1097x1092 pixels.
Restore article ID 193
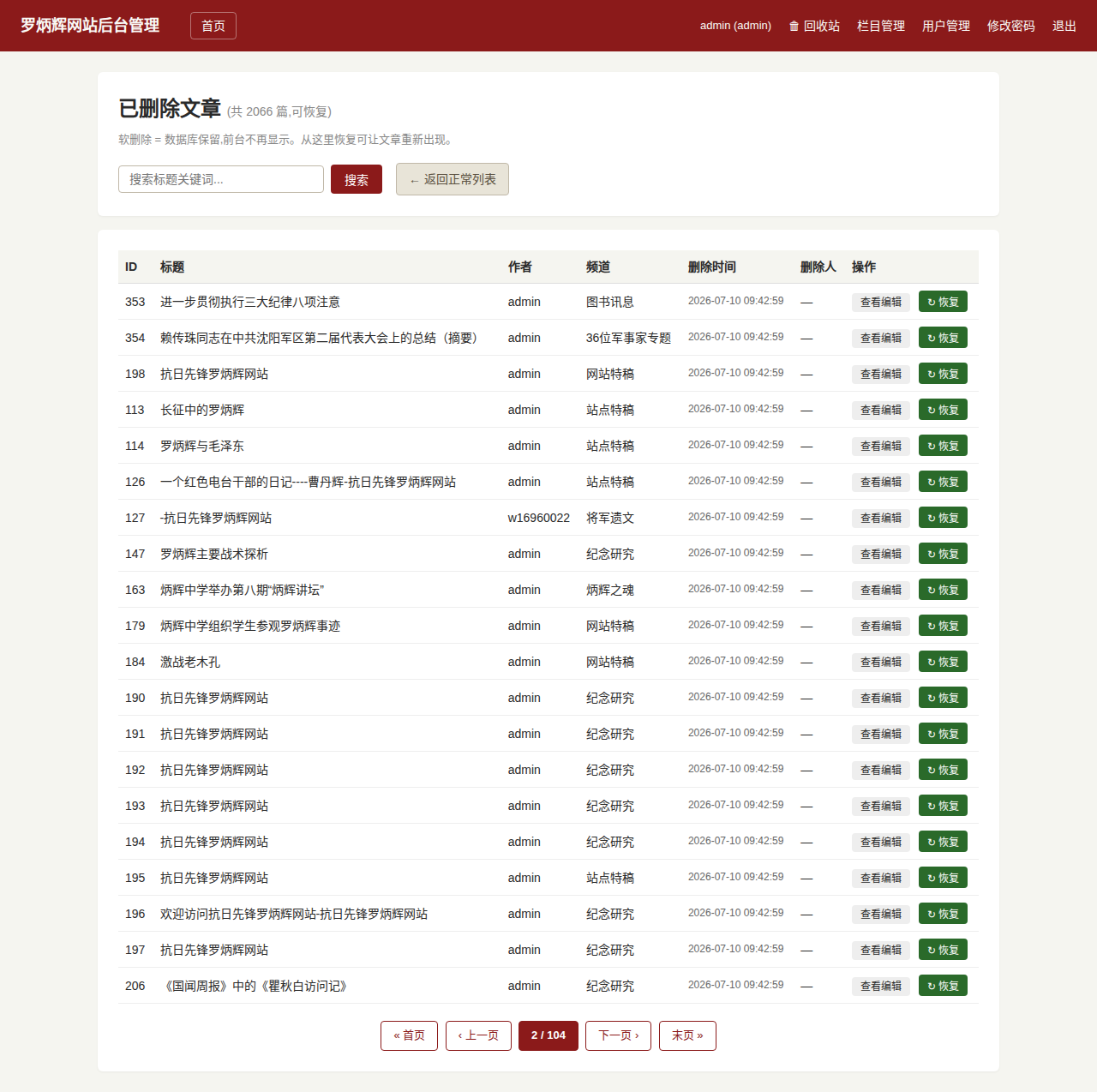point(943,806)
